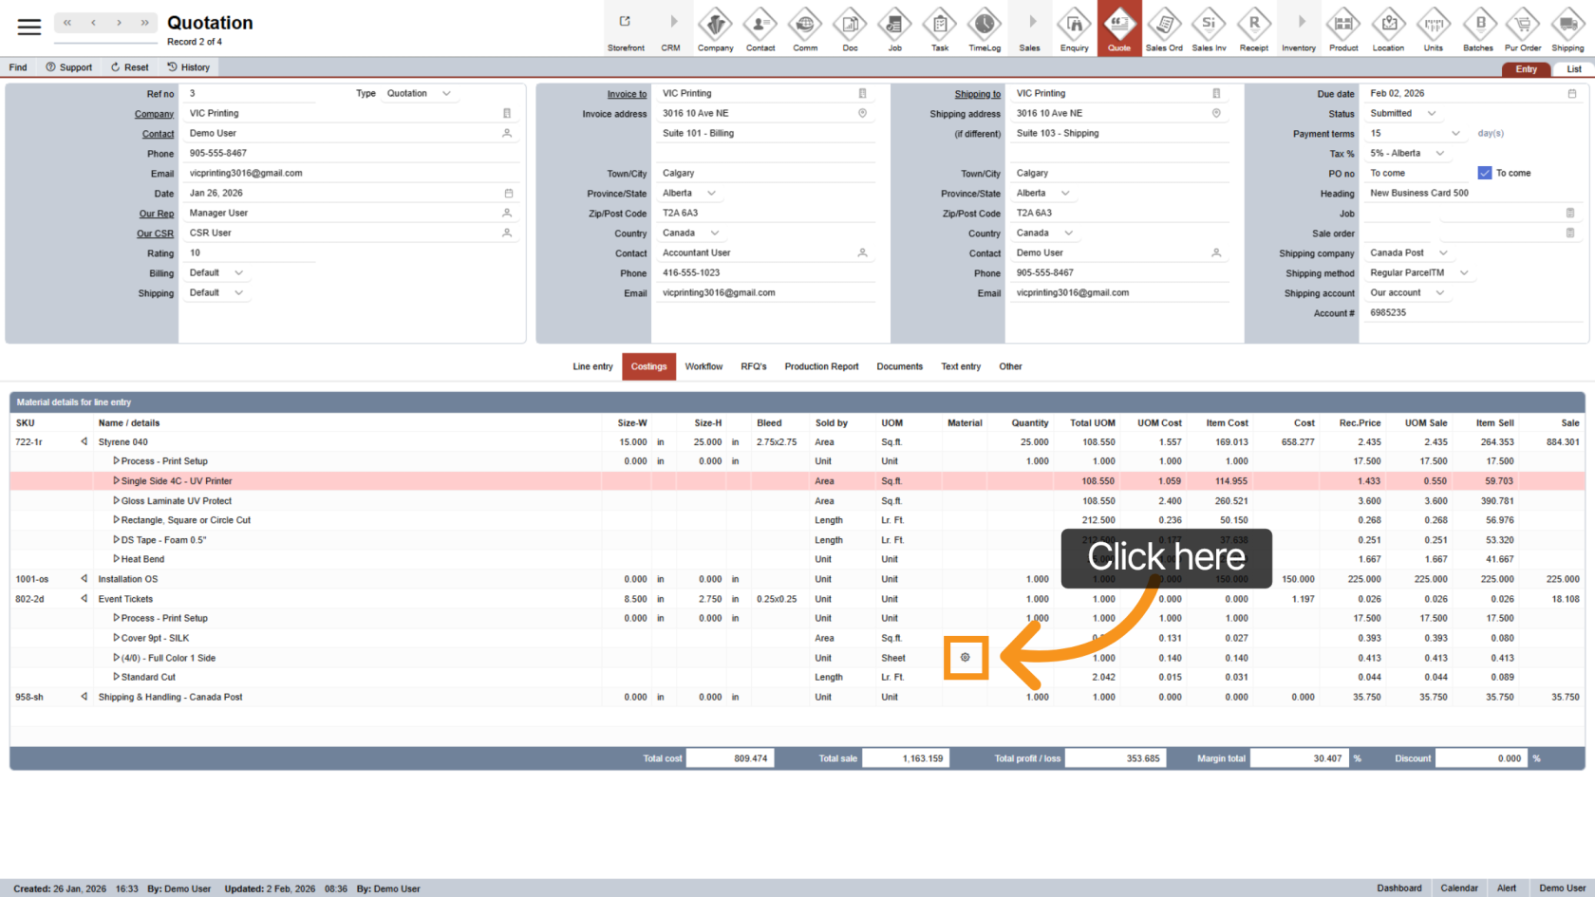Open the Storefront external link icon
Viewport: 1595px width, 897px height.
click(625, 22)
